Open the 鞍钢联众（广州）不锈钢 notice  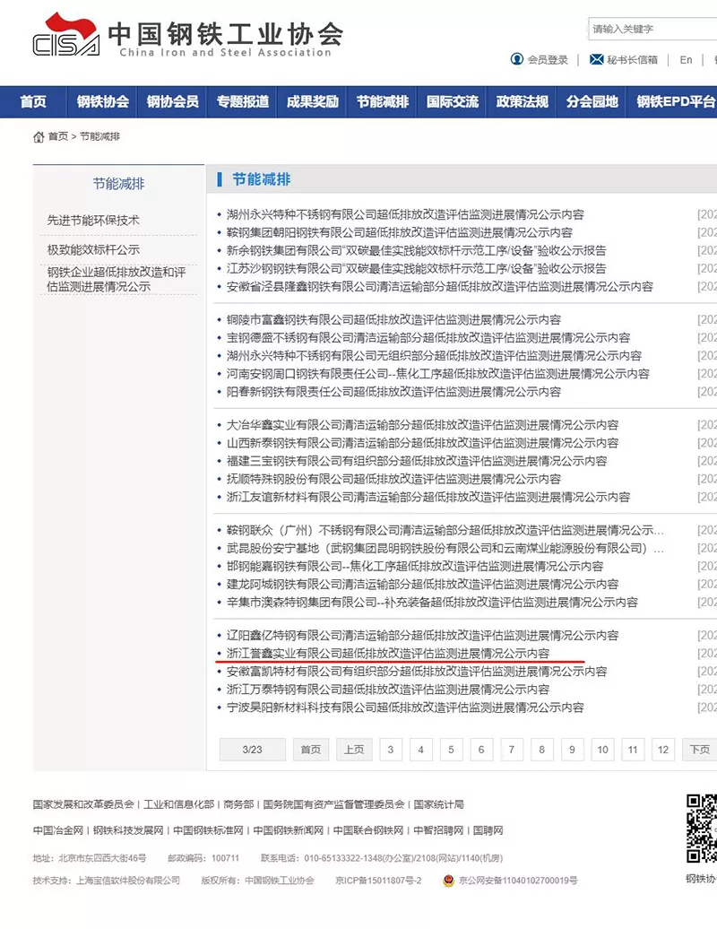(x=445, y=530)
